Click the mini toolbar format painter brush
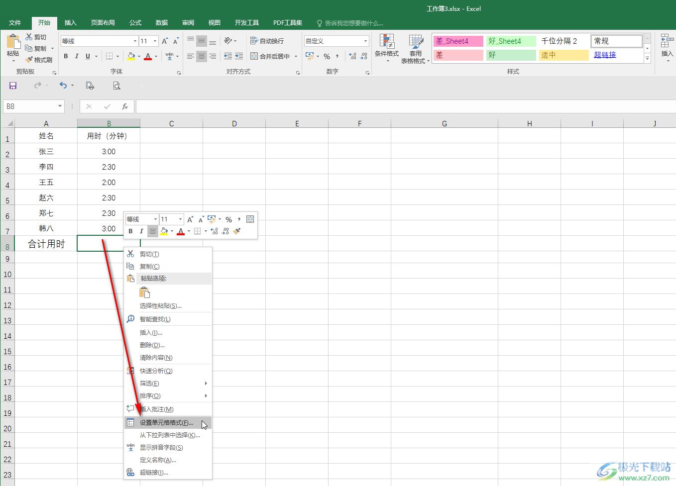Viewport: 676px width, 486px height. click(236, 231)
